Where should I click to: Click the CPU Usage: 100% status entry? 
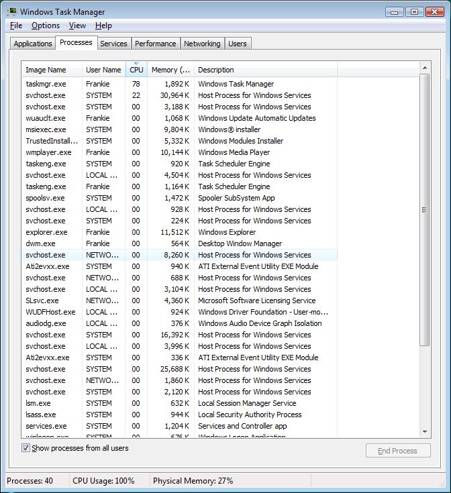[x=103, y=481]
